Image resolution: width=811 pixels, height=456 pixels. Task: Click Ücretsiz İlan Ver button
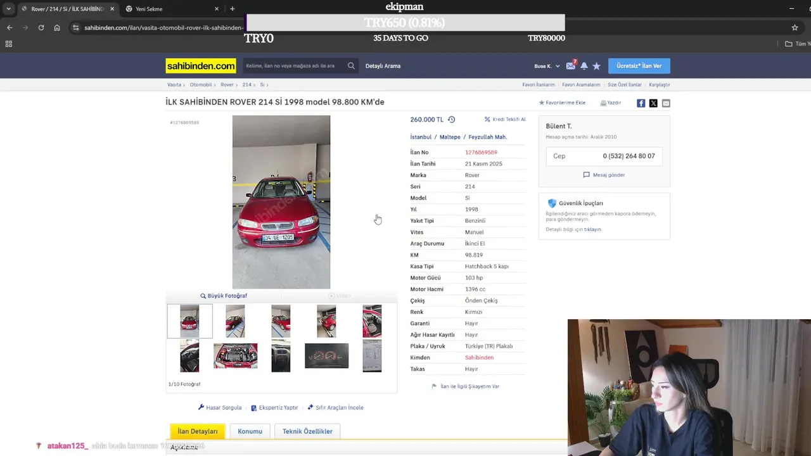click(x=639, y=66)
